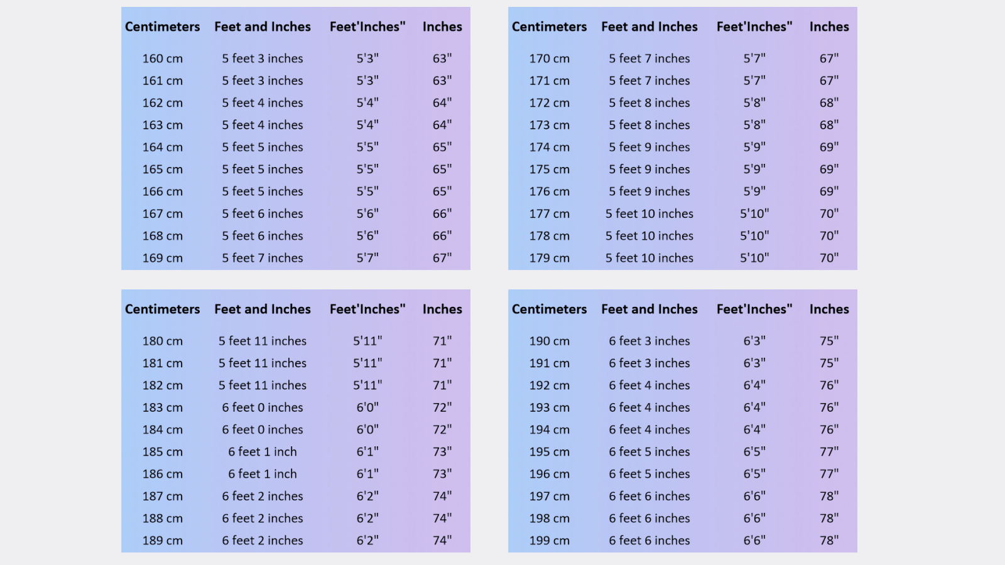This screenshot has height=565, width=1005.
Task: Click the Feet and Inches header above 6 feet 3 inches
Action: (649, 309)
